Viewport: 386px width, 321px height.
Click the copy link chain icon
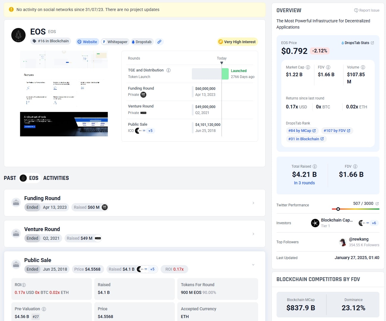(x=159, y=42)
